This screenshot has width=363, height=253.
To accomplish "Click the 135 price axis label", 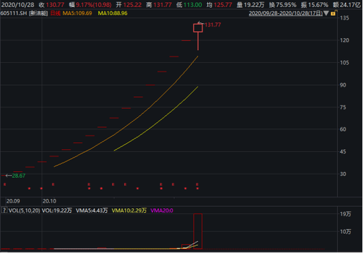I will 345,18.
